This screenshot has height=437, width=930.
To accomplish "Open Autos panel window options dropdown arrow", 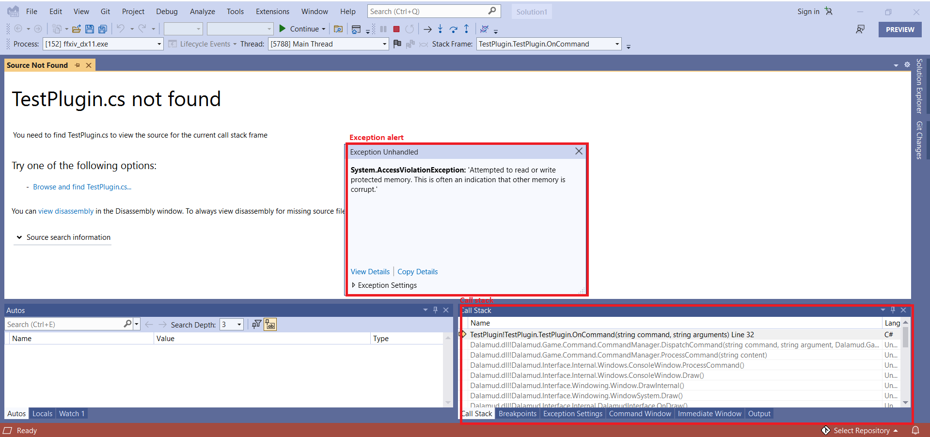I will (426, 310).
